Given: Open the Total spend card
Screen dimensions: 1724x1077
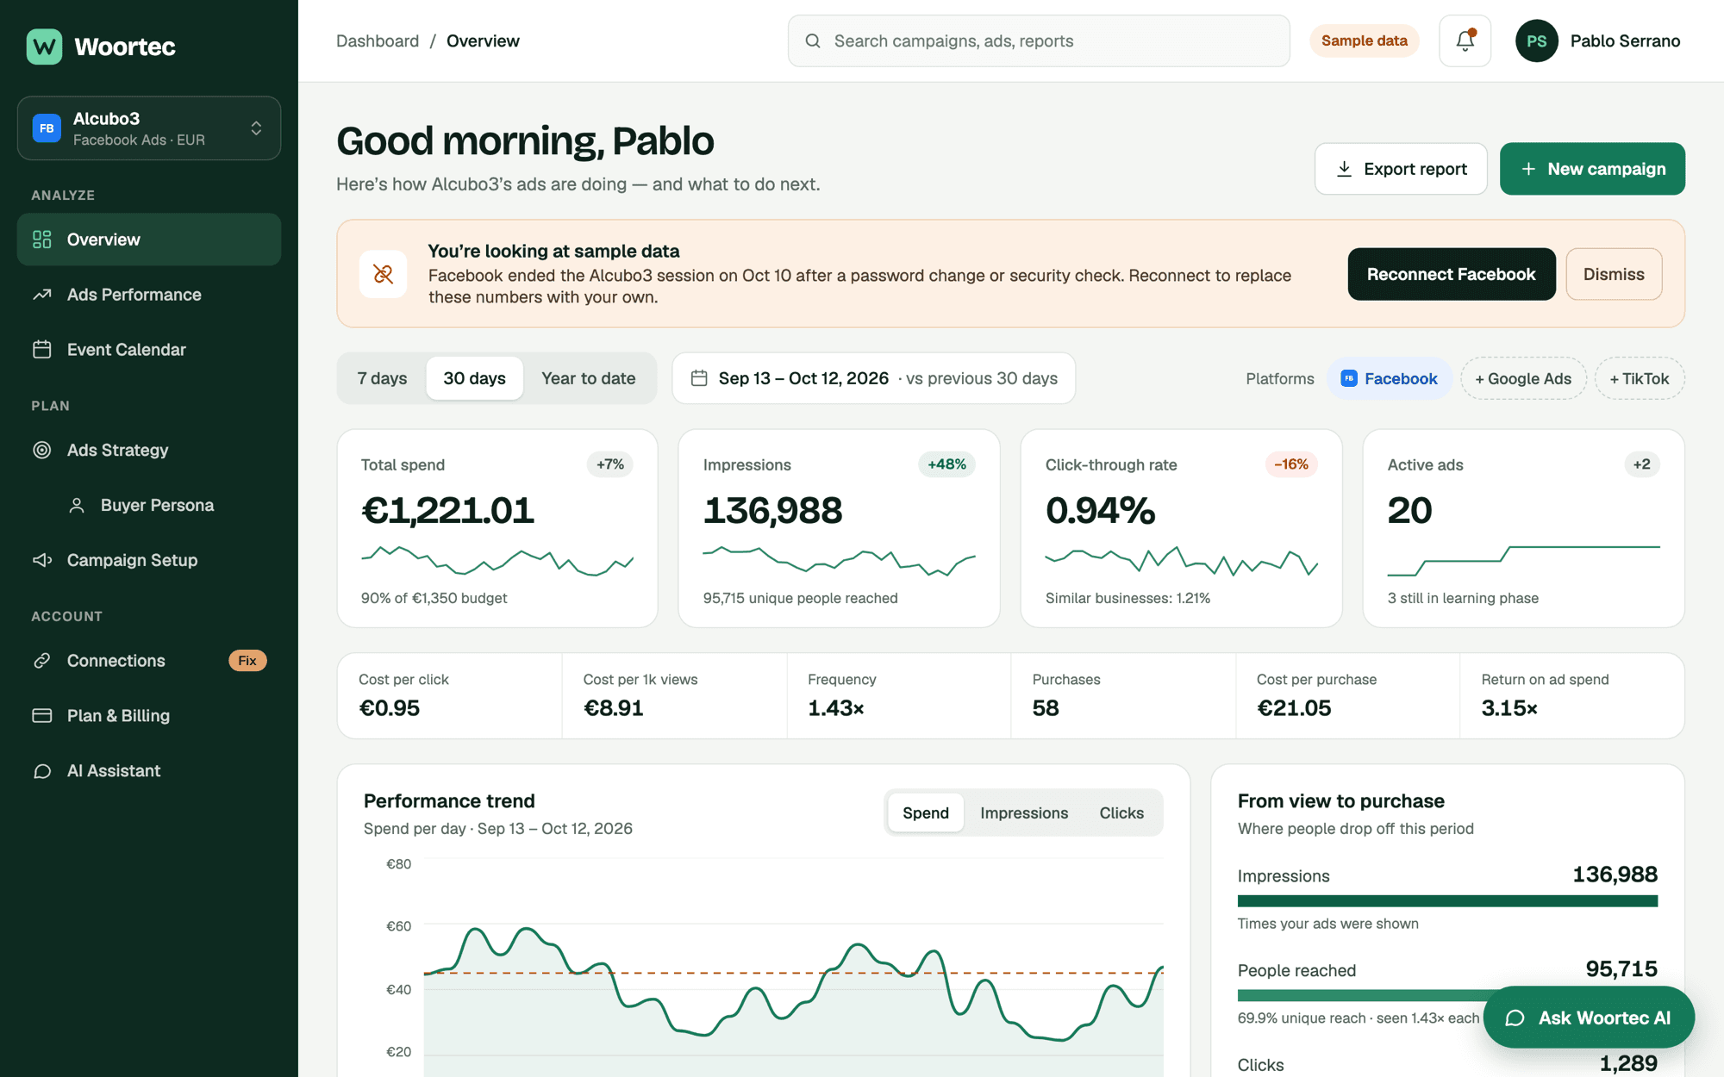Looking at the screenshot, I should point(497,528).
